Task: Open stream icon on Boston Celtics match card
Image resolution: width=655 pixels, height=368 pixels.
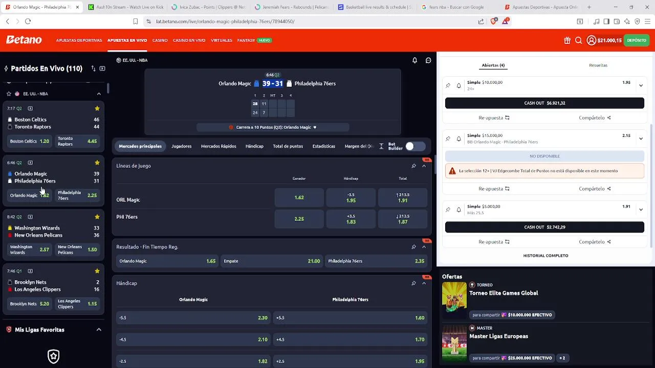Action: click(30, 108)
